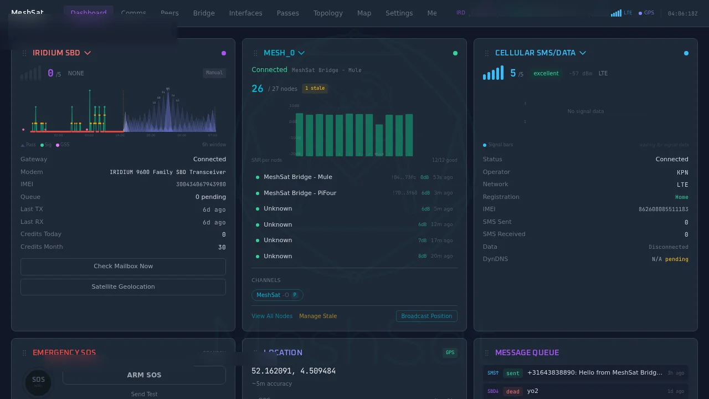Open the Topology navigation item
The height and width of the screenshot is (399, 709).
click(x=328, y=13)
